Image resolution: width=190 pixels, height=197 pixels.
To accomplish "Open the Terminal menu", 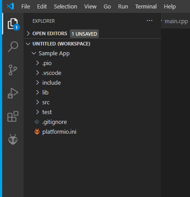I will [146, 6].
